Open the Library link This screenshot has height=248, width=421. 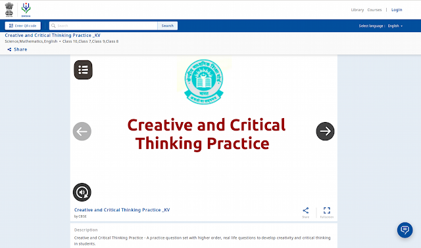coord(357,10)
